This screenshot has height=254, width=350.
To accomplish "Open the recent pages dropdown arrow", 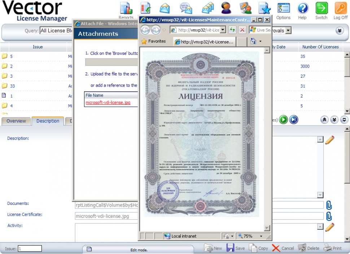I will 164,30.
